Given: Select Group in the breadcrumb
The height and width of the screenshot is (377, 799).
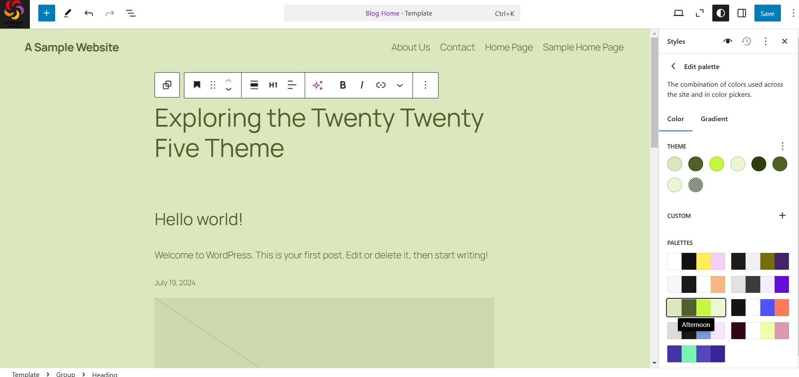Looking at the screenshot, I should coord(66,374).
